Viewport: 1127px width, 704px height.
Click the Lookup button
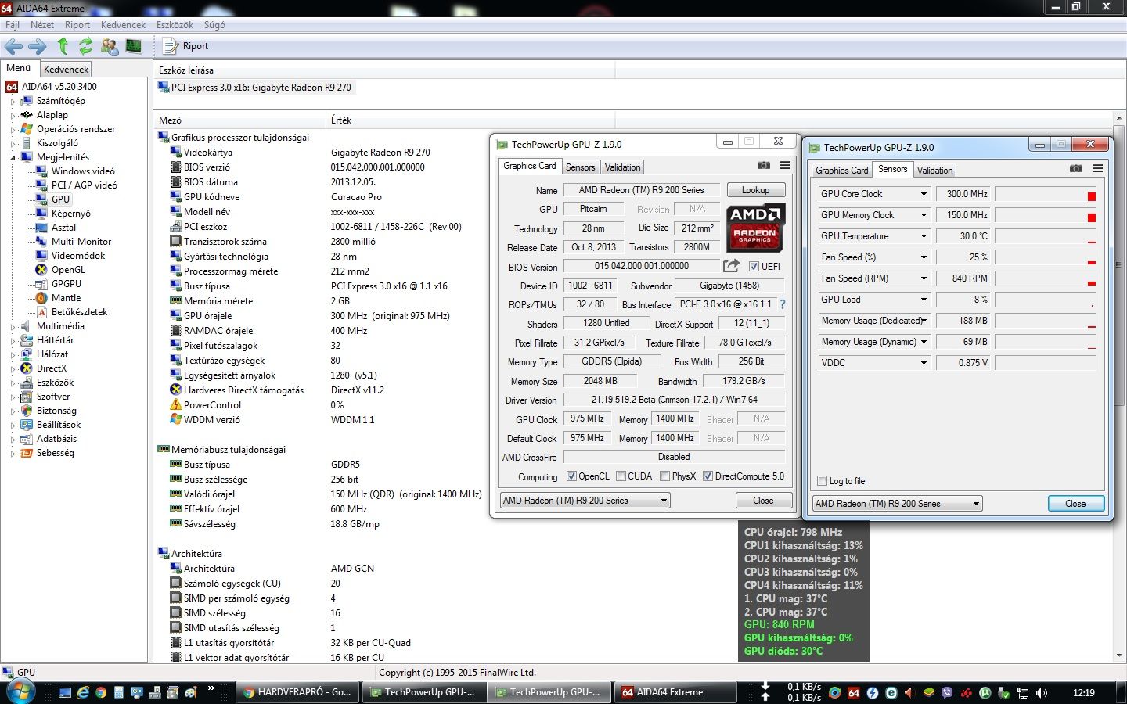pyautogui.click(x=755, y=190)
